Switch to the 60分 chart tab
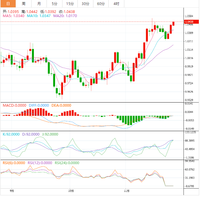The height and width of the screenshot is (198, 200). (x=101, y=4)
